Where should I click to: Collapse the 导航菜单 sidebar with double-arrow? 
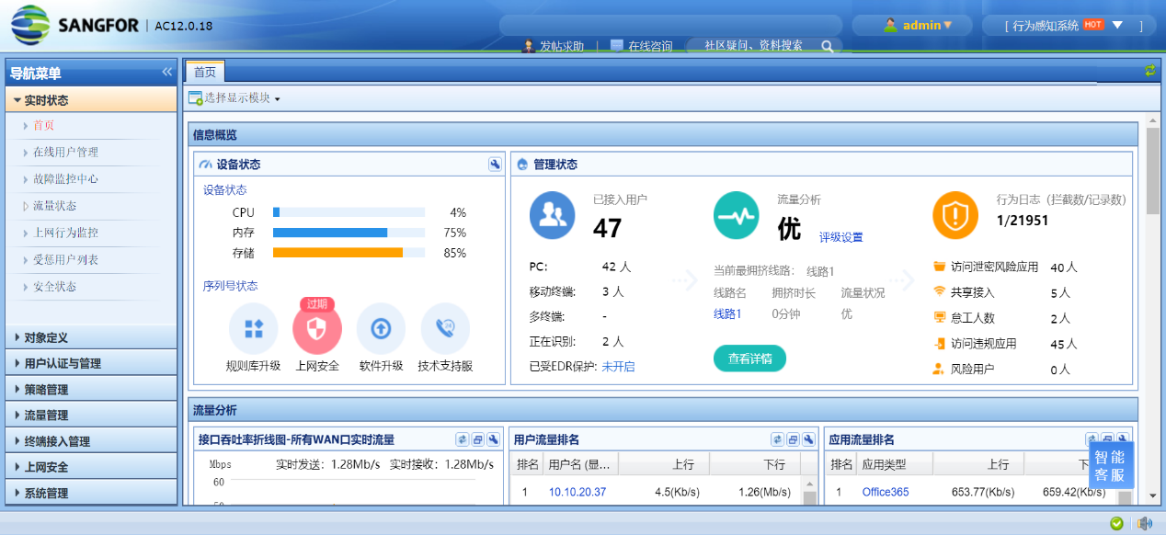pos(166,72)
